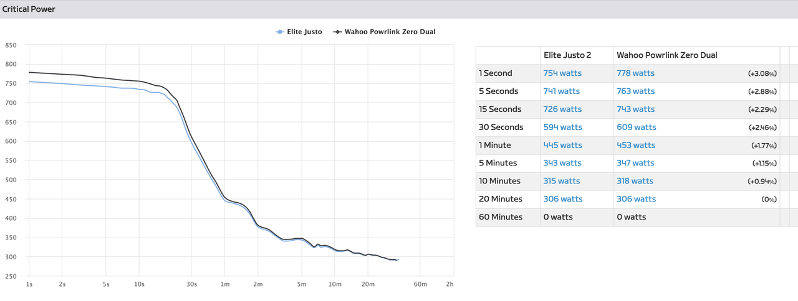Toggle Wahoo Powrlink Zero Dual legend entry
The height and width of the screenshot is (301, 798).
coord(385,32)
